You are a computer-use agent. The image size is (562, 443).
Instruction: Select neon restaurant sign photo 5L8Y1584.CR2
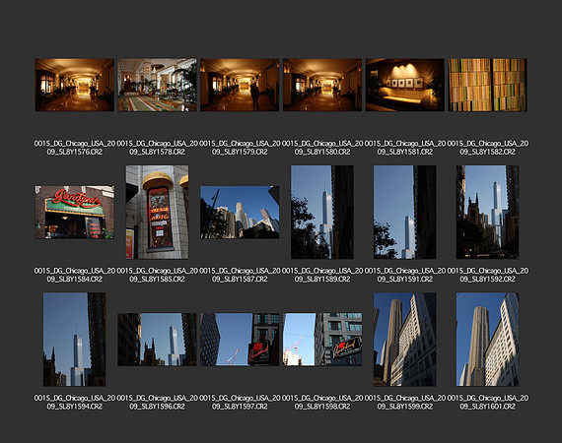click(75, 212)
